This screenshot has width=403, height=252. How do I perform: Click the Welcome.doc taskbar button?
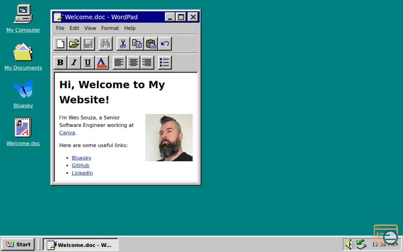(81, 244)
